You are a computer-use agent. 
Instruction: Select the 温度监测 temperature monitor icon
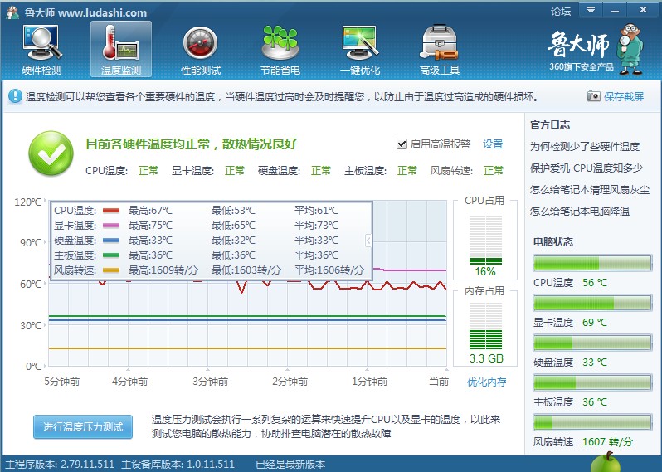(121, 49)
